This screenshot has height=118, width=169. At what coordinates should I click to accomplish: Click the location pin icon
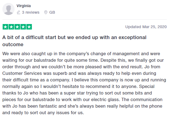(x=46, y=12)
